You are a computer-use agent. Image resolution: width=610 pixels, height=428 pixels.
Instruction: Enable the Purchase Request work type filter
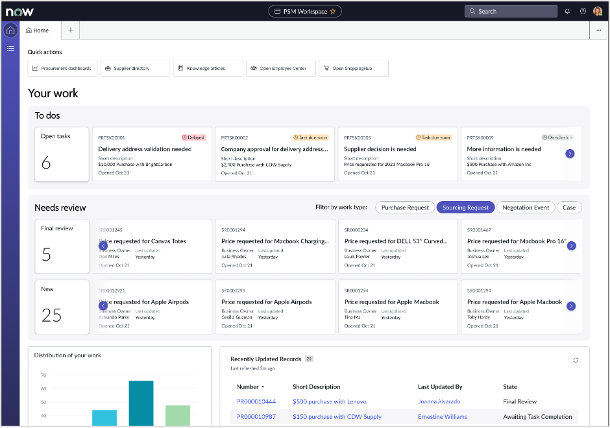(404, 208)
